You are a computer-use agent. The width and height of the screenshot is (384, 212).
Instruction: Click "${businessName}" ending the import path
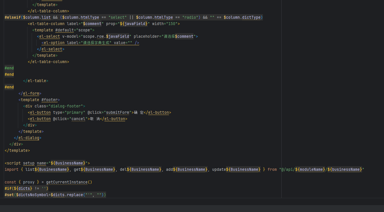click(x=345, y=170)
